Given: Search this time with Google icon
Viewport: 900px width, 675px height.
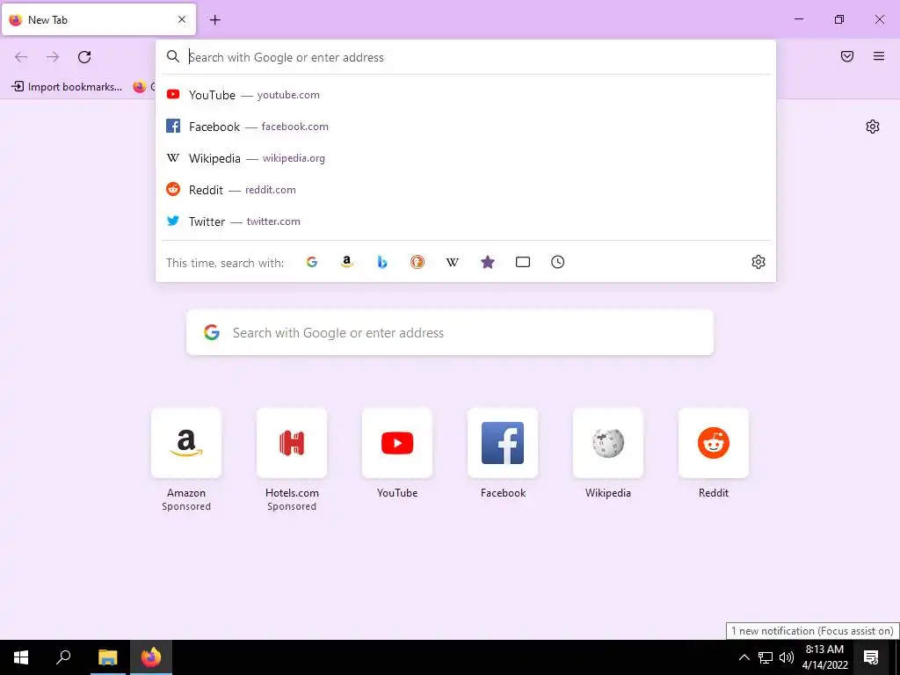Looking at the screenshot, I should pyautogui.click(x=312, y=262).
